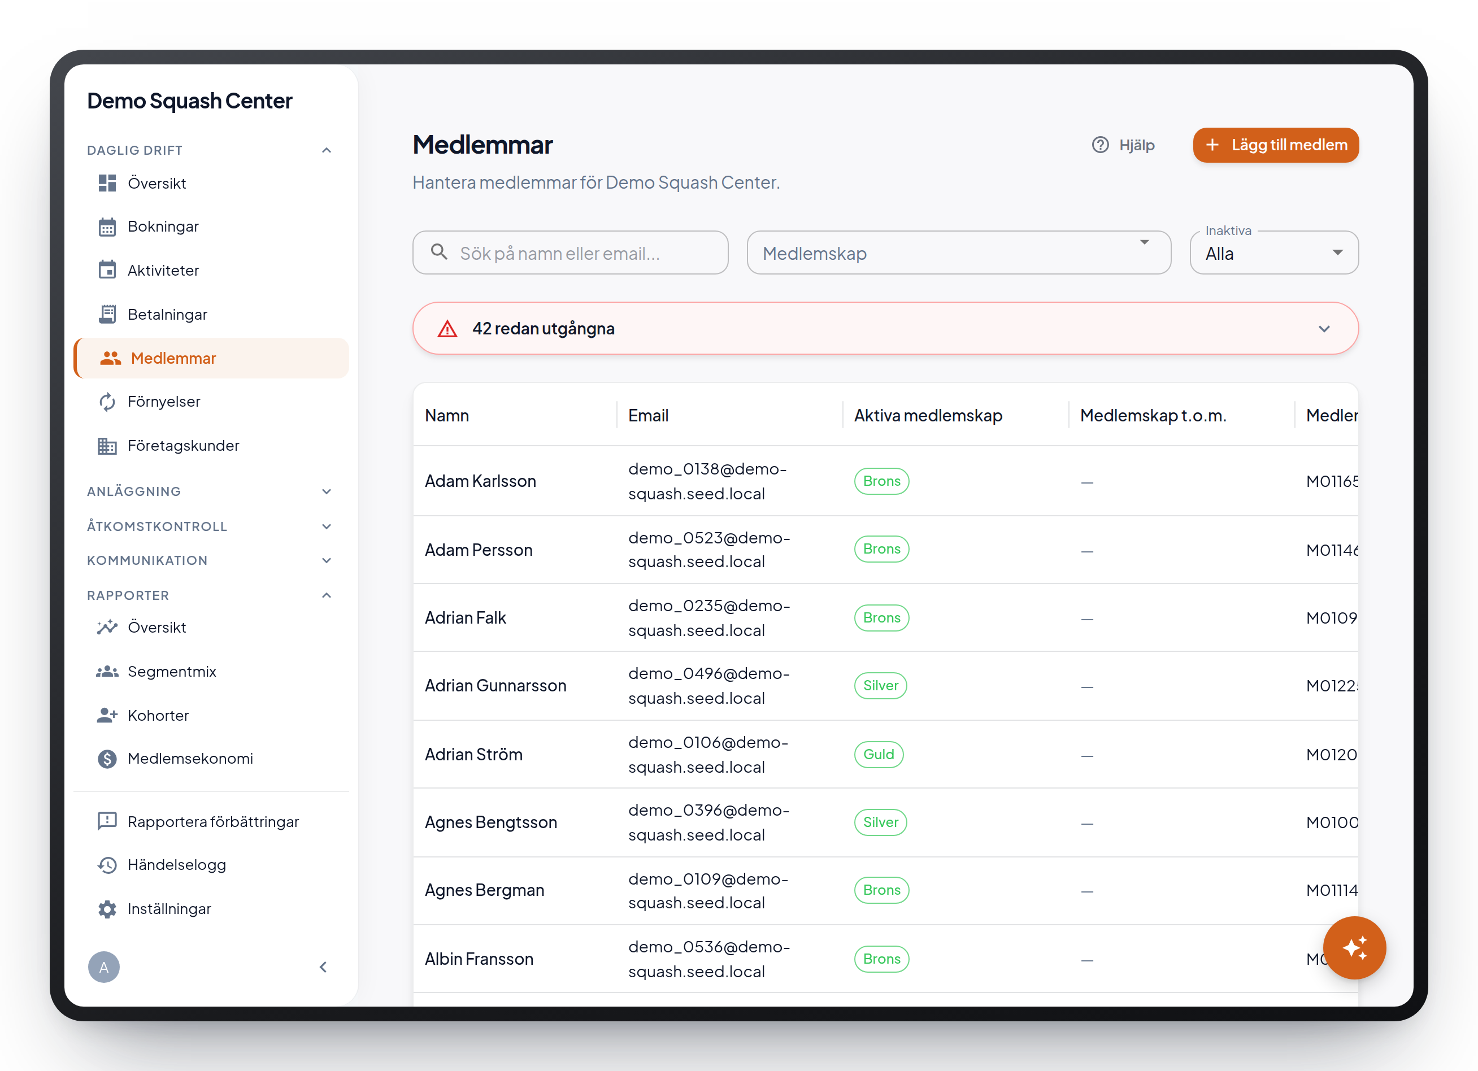Open member Adrian Ström
Screen dimensions: 1478x1071
pyautogui.click(x=473, y=755)
